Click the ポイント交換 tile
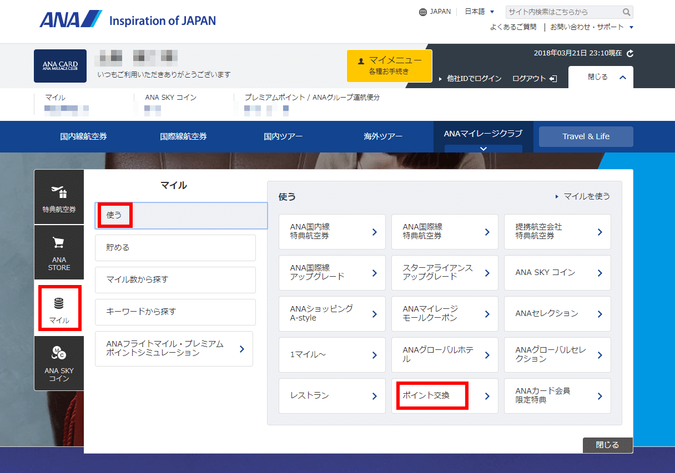 [x=444, y=396]
